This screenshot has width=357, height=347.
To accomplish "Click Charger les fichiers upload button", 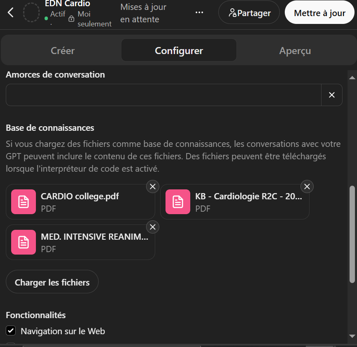I will point(52,282).
